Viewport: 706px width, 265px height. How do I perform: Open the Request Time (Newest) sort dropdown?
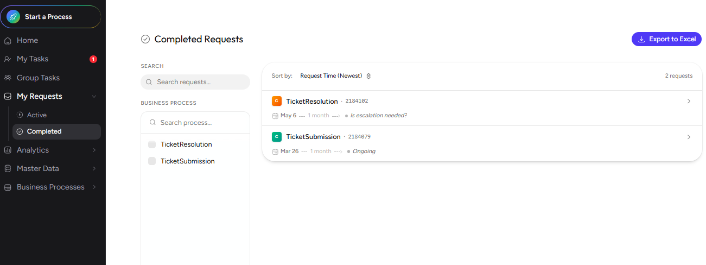click(335, 76)
